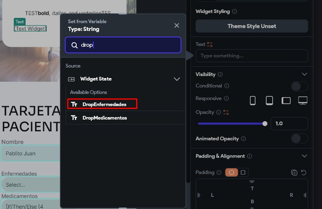322x209 pixels.
Task: Choose DropMedicamentos from available options
Action: click(104, 118)
